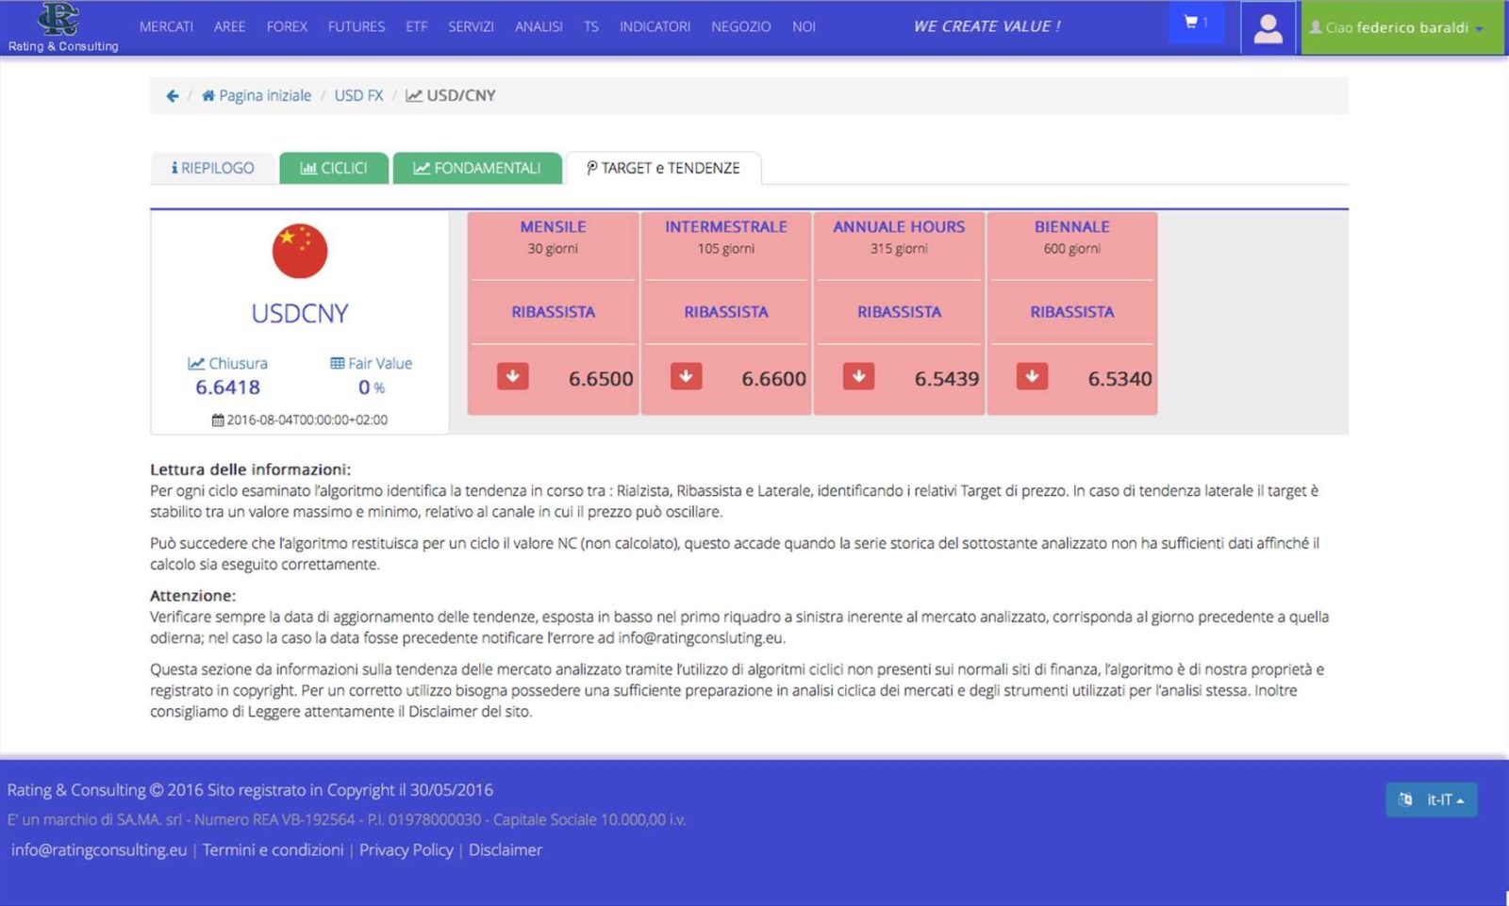
Task: Click the Fair Value table icon
Action: pyautogui.click(x=337, y=363)
